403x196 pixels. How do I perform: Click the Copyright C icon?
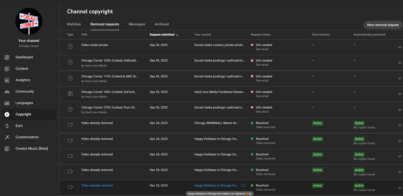(x=7, y=114)
